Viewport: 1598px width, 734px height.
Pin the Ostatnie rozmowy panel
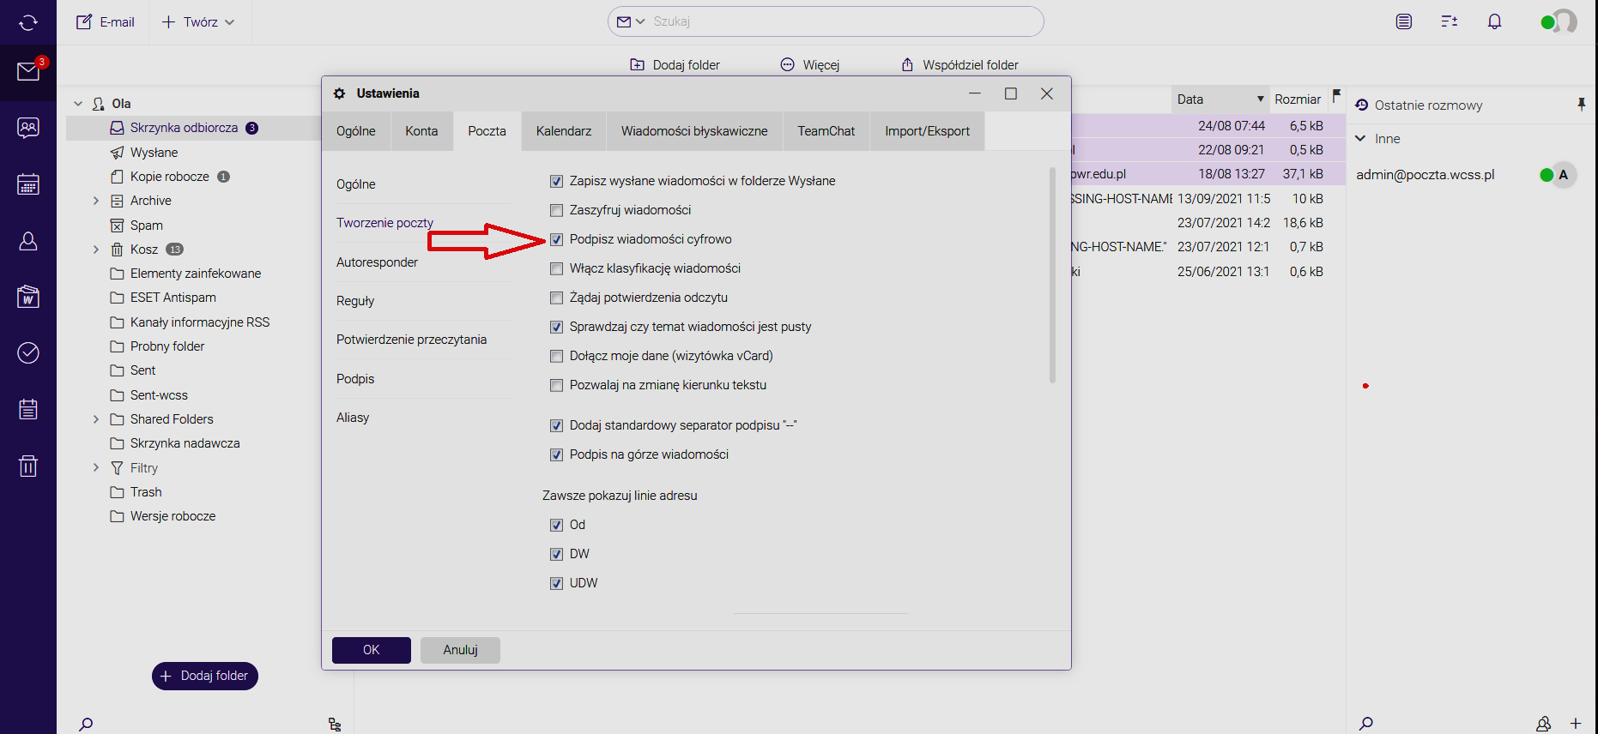coord(1581,105)
